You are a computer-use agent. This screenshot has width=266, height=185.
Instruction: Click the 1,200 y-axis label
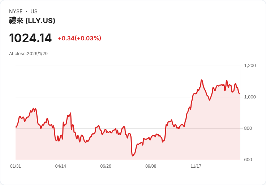click(x=250, y=66)
